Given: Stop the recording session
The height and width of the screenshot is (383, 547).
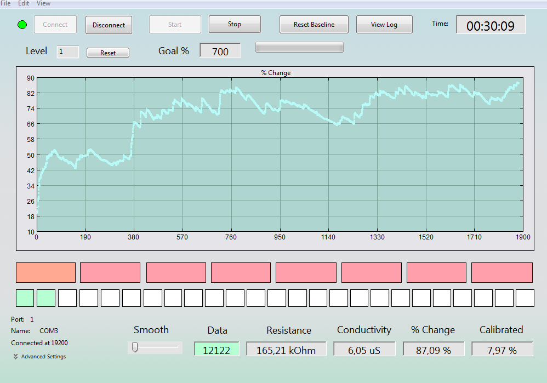Looking at the screenshot, I should coord(235,24).
